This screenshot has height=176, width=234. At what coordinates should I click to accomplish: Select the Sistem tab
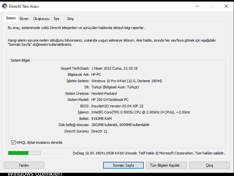[11, 18]
